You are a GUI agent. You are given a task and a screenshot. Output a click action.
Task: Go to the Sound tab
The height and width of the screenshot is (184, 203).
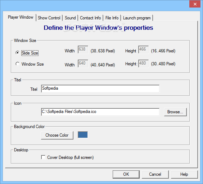point(70,18)
